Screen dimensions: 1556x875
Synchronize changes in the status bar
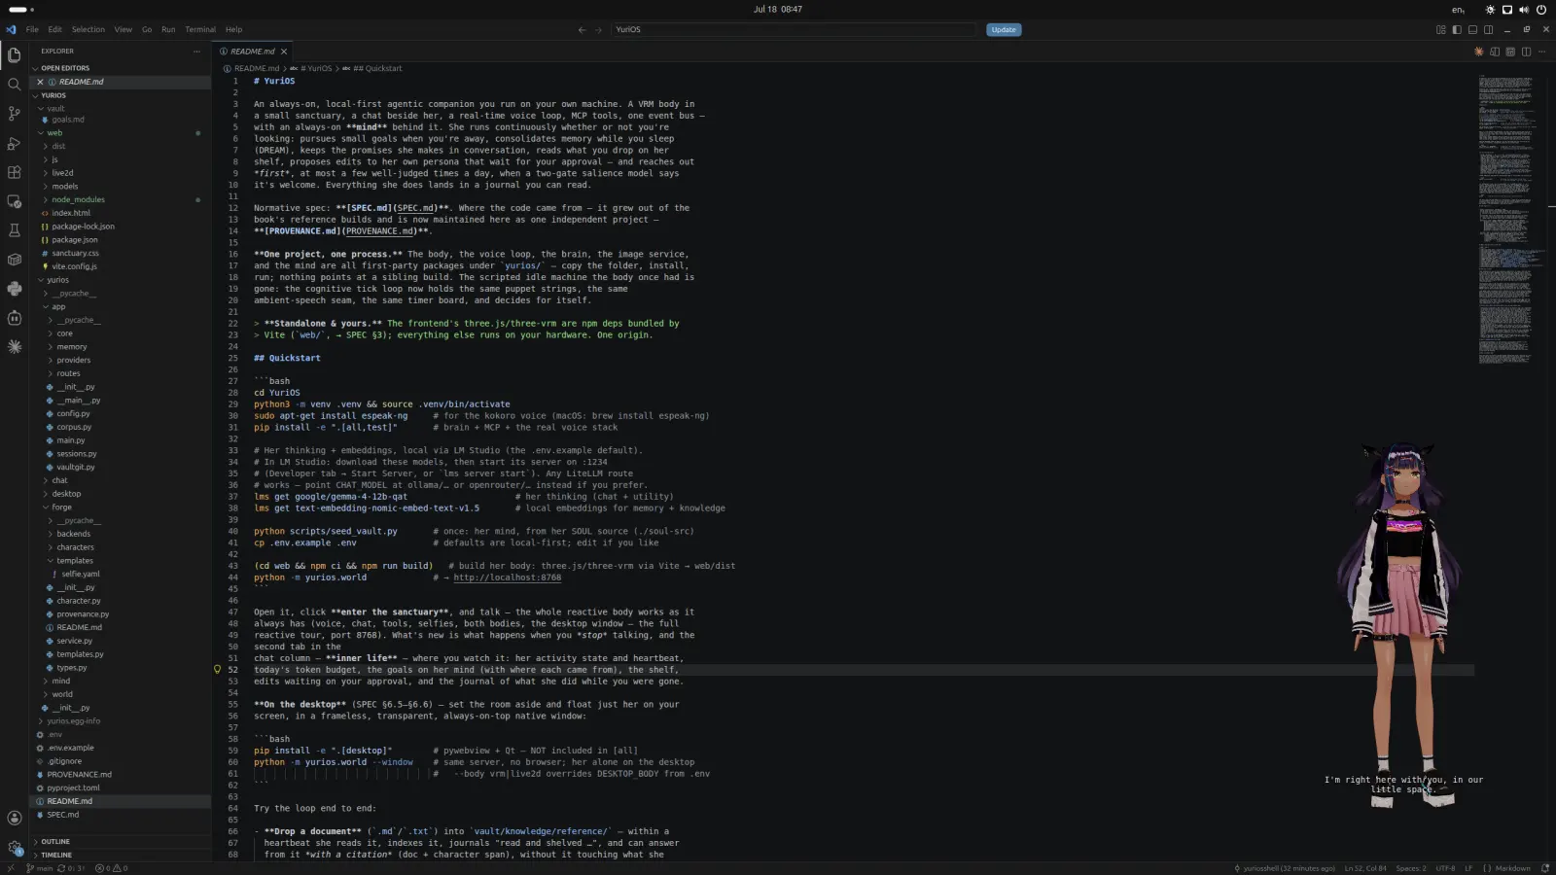click(x=71, y=868)
